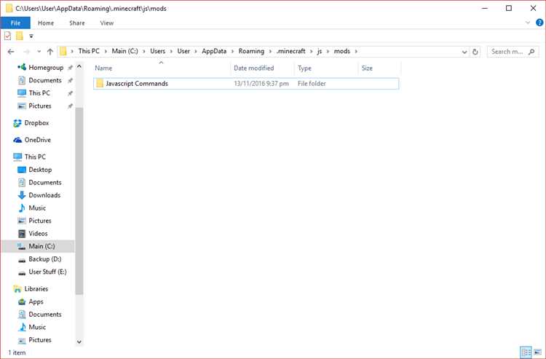This screenshot has height=359, width=546.
Task: Switch to the Home ribbon tab
Action: pos(46,23)
